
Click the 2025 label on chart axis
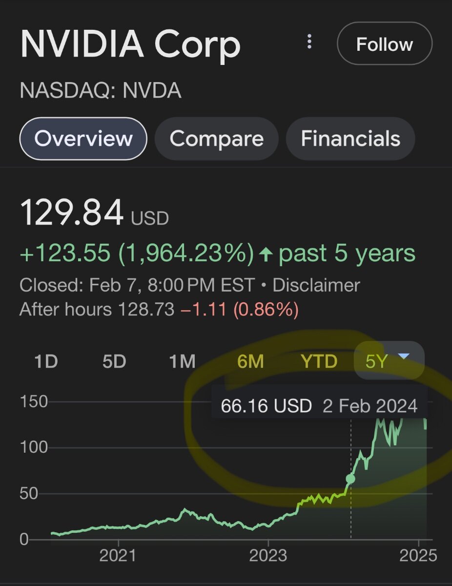point(418,556)
